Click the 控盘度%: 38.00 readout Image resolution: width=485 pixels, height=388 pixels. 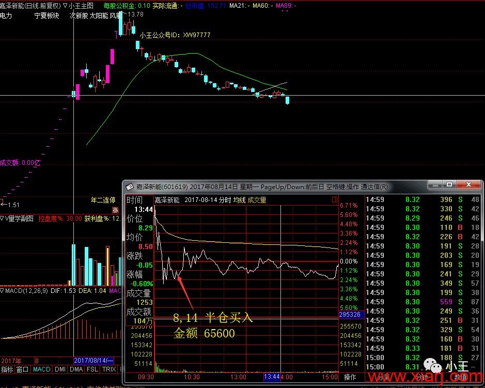click(60, 219)
